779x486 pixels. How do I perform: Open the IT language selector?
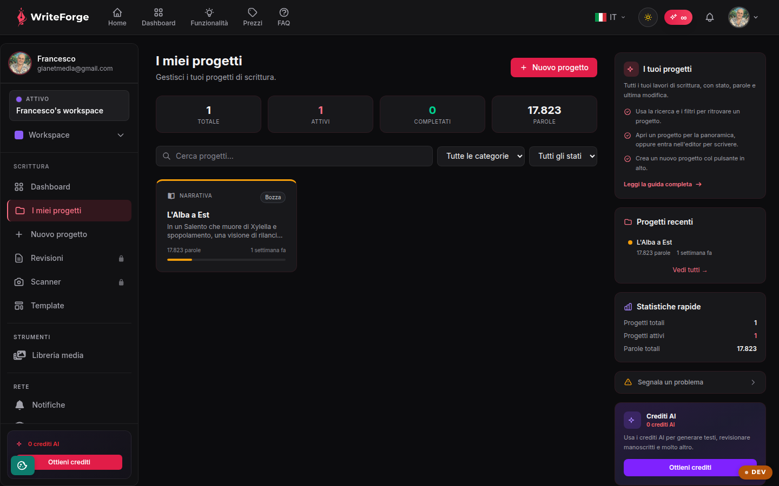click(x=610, y=17)
